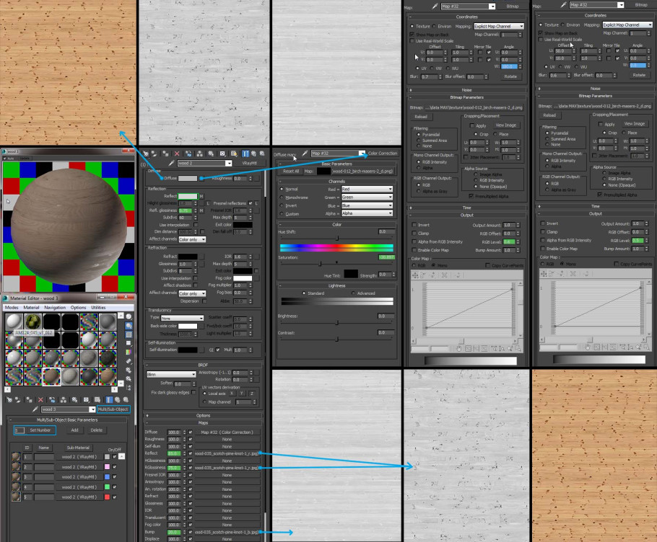Enable Affect shadows checkbox in Refraction group
The width and height of the screenshot is (657, 542).
tap(195, 285)
